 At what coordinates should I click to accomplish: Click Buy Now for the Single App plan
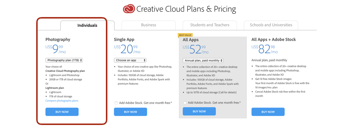coord(131,112)
